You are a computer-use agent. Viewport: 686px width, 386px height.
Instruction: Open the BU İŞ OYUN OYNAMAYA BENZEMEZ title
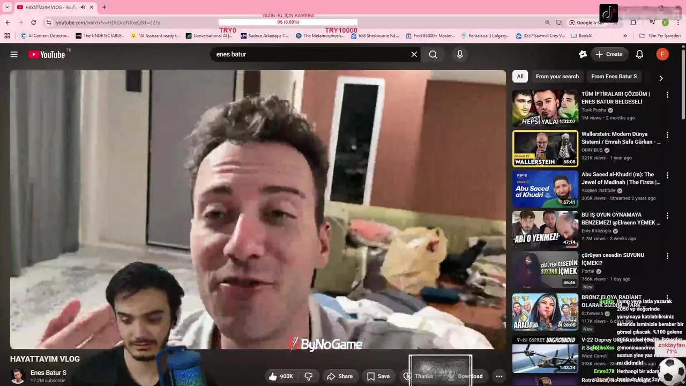pos(621,218)
